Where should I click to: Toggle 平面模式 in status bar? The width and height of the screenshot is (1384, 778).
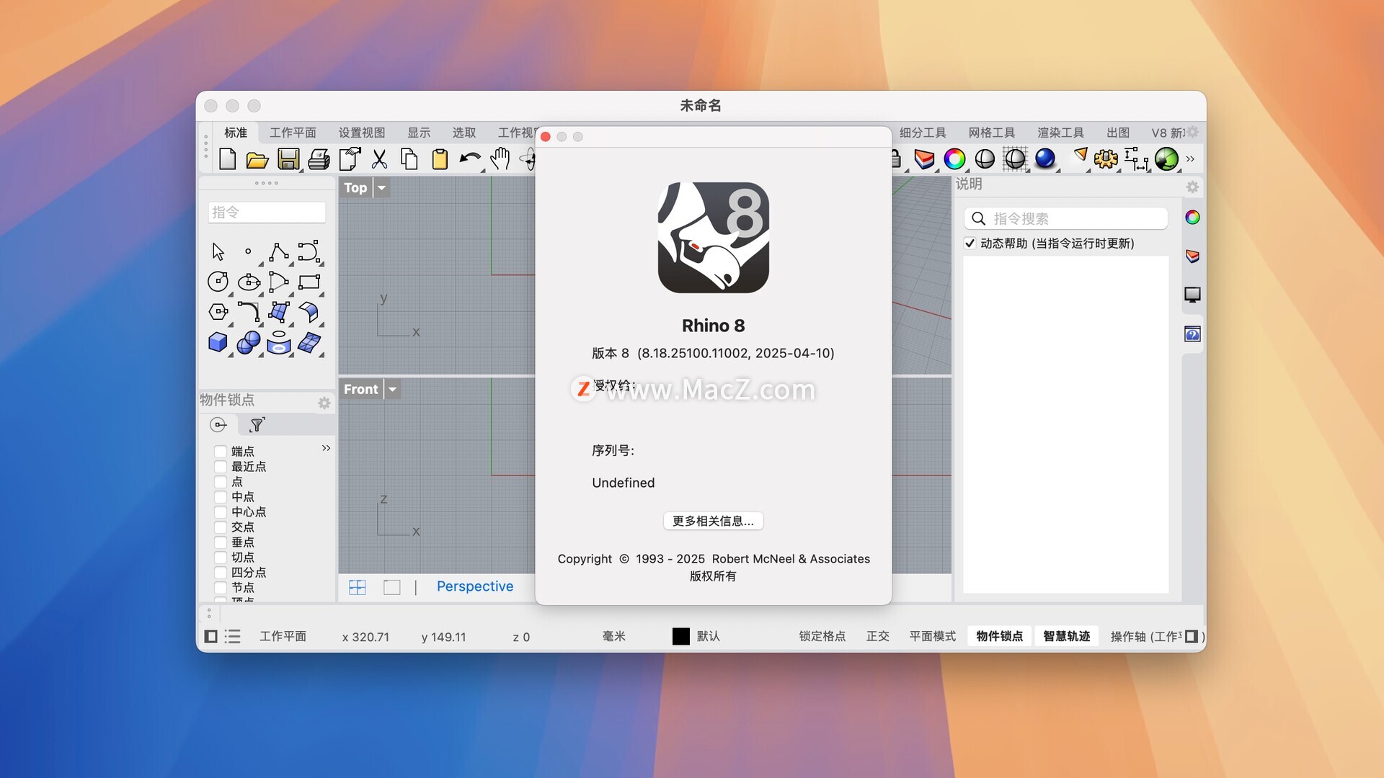tap(932, 636)
